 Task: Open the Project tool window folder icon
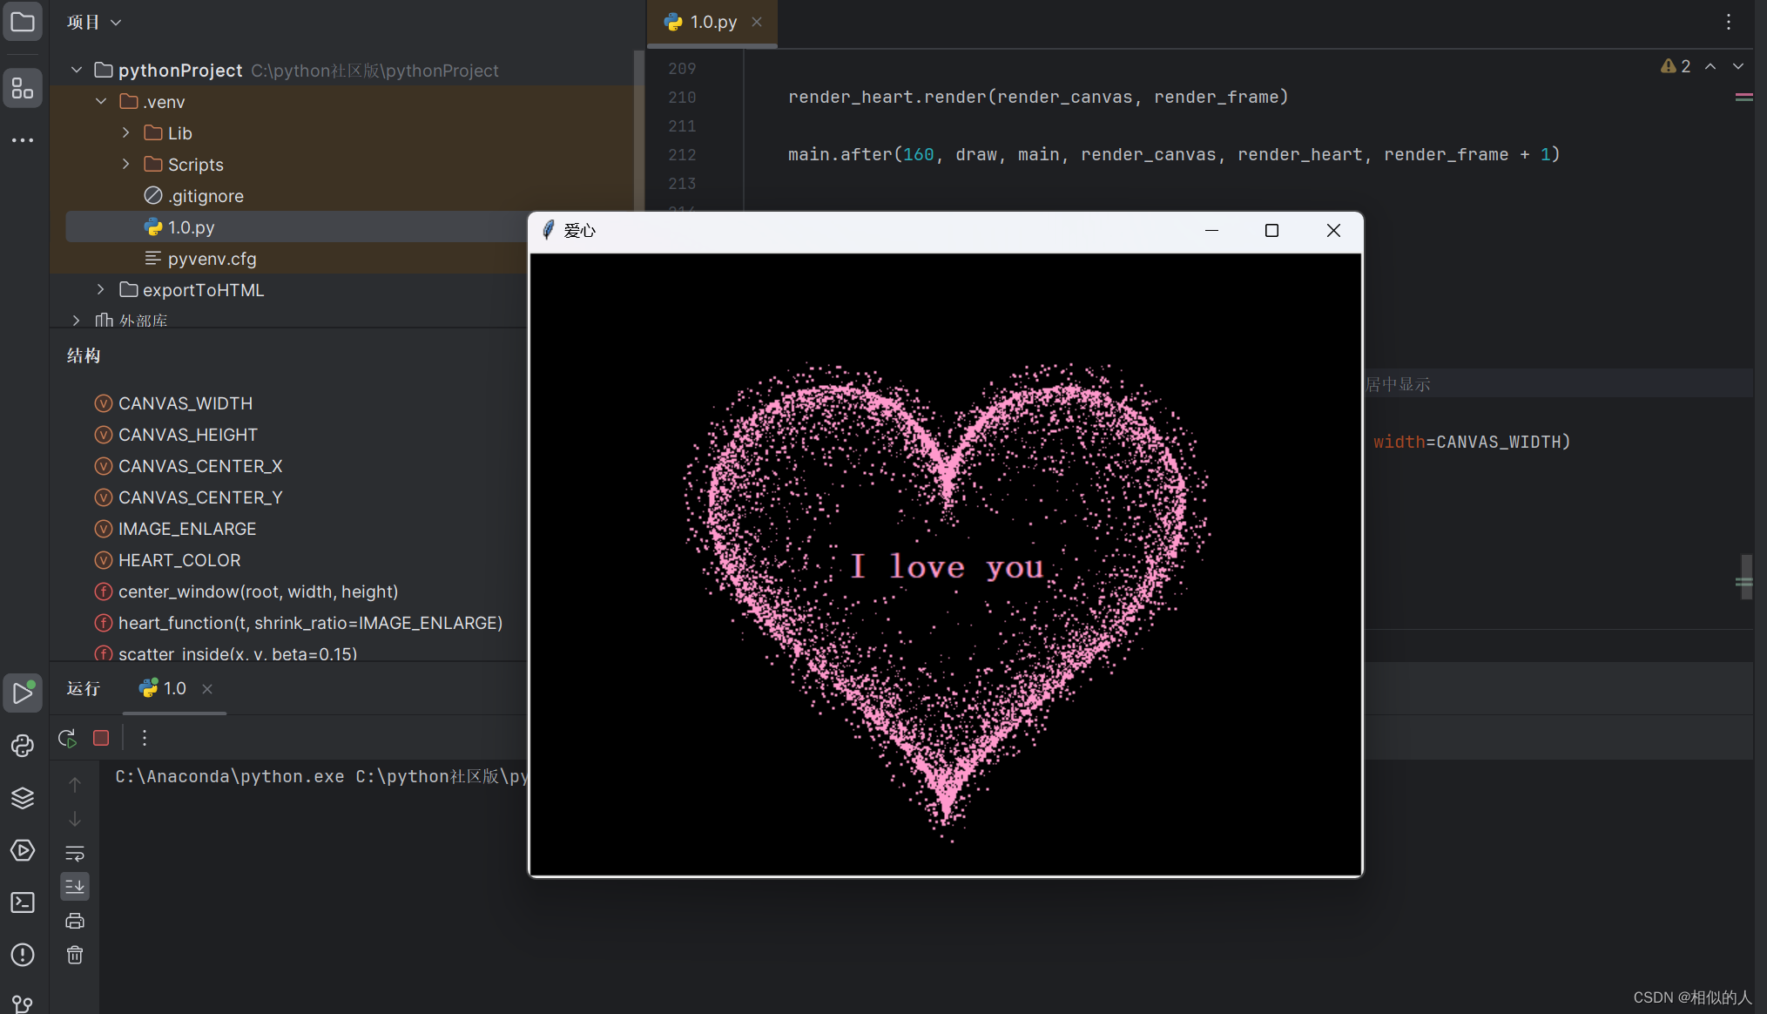click(x=23, y=22)
